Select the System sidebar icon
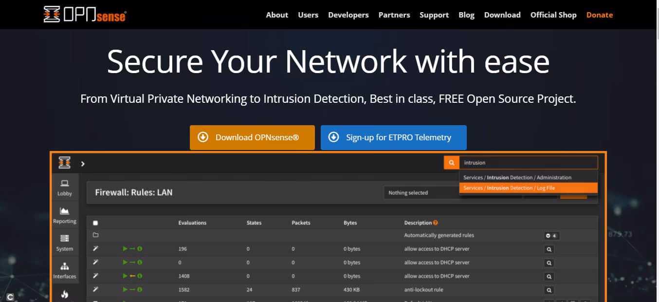Viewport: 659px width, 302px height. tap(64, 243)
